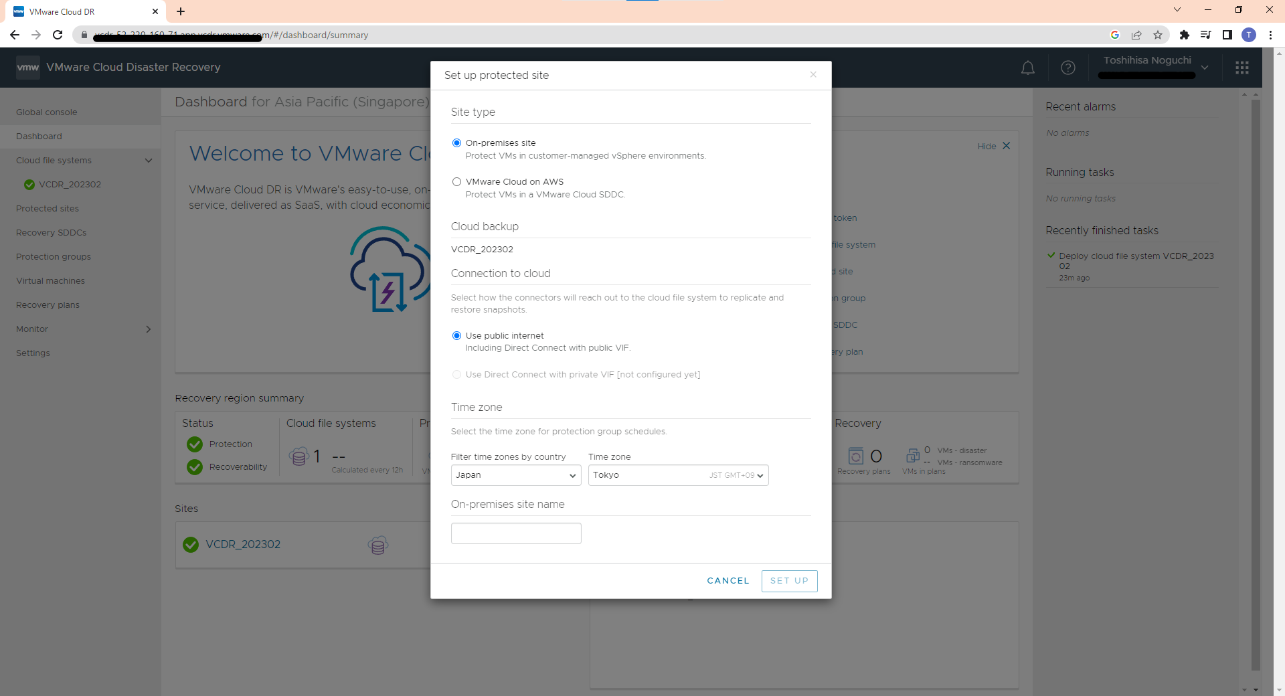Click the browser back arrow

click(15, 35)
